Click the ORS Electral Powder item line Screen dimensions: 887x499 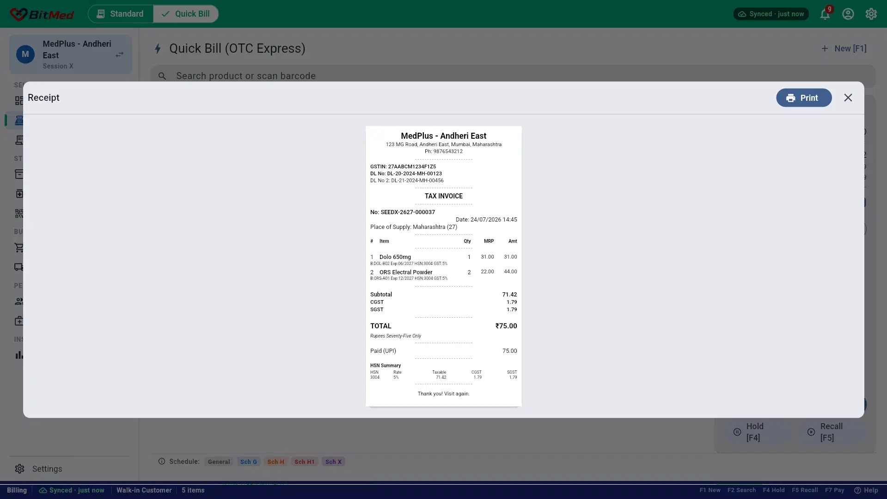click(444, 275)
